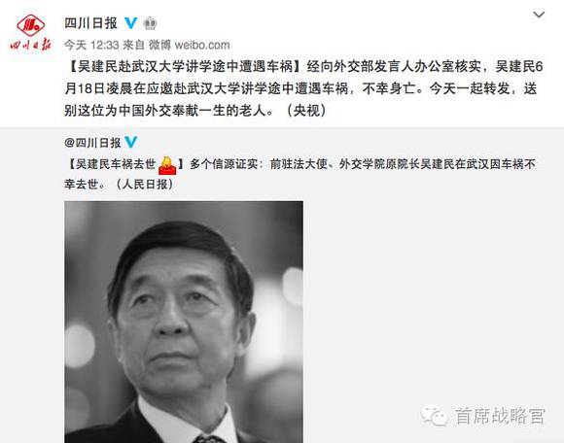Click the (人民日报) attribution
The image size is (564, 443).
pyautogui.click(x=145, y=185)
